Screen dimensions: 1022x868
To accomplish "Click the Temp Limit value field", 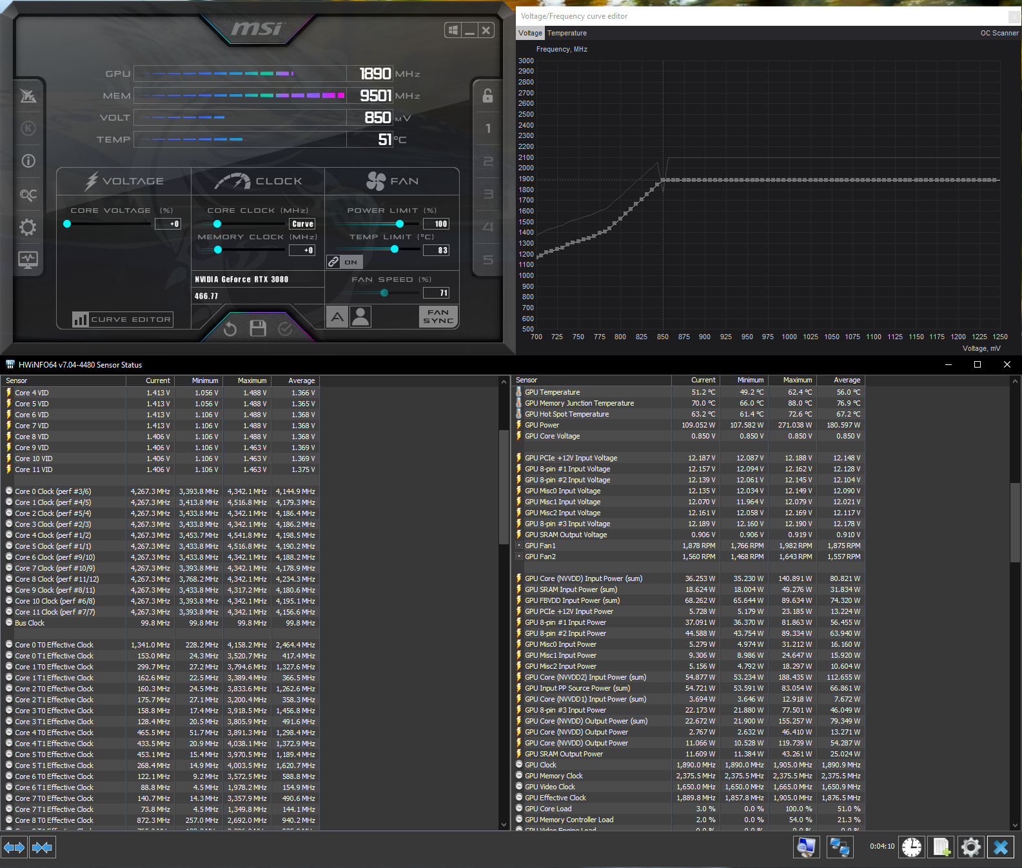I will pos(436,250).
